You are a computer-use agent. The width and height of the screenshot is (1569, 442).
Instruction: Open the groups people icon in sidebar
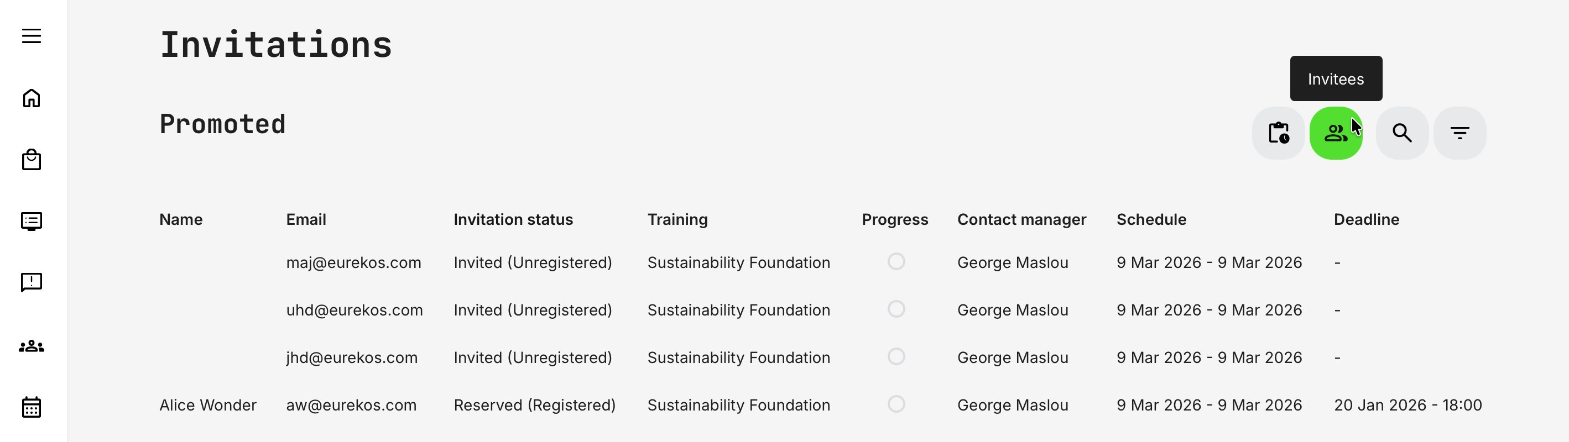(x=32, y=346)
